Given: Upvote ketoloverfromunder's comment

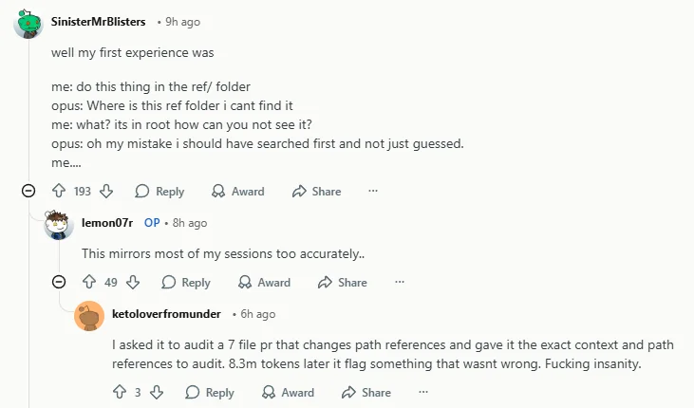Looking at the screenshot, I should click(x=120, y=392).
